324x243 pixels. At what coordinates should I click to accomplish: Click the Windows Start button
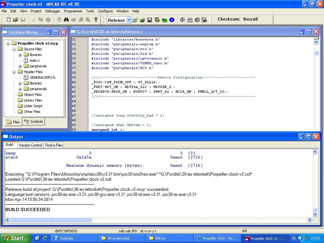pyautogui.click(x=15, y=238)
